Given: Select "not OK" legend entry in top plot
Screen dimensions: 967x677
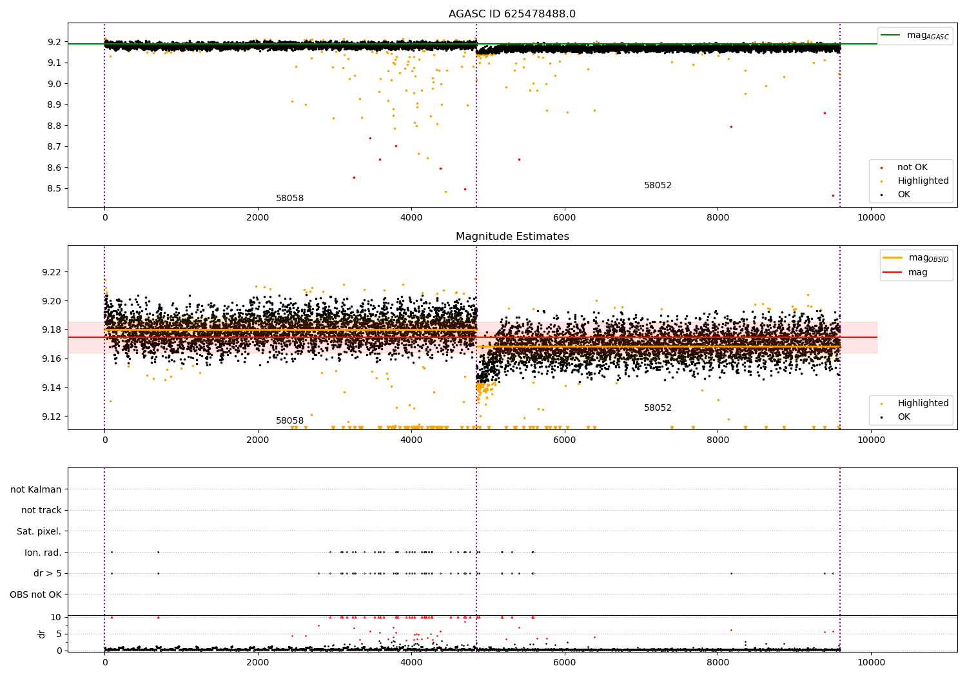Looking at the screenshot, I should (912, 168).
